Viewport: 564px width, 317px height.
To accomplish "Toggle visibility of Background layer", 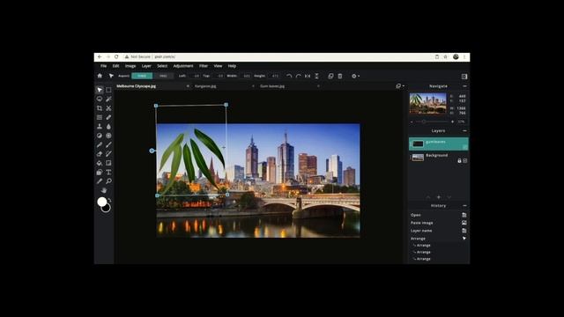I will (x=465, y=160).
